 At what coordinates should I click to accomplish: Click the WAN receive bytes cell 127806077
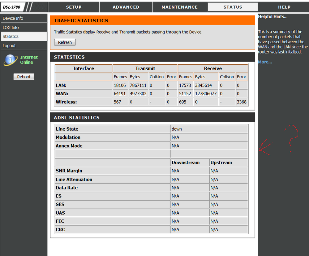[206, 94]
